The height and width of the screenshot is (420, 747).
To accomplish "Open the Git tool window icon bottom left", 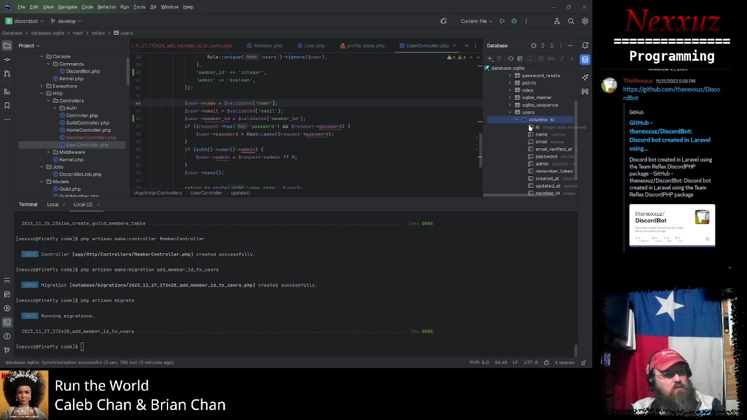I will tap(7, 350).
